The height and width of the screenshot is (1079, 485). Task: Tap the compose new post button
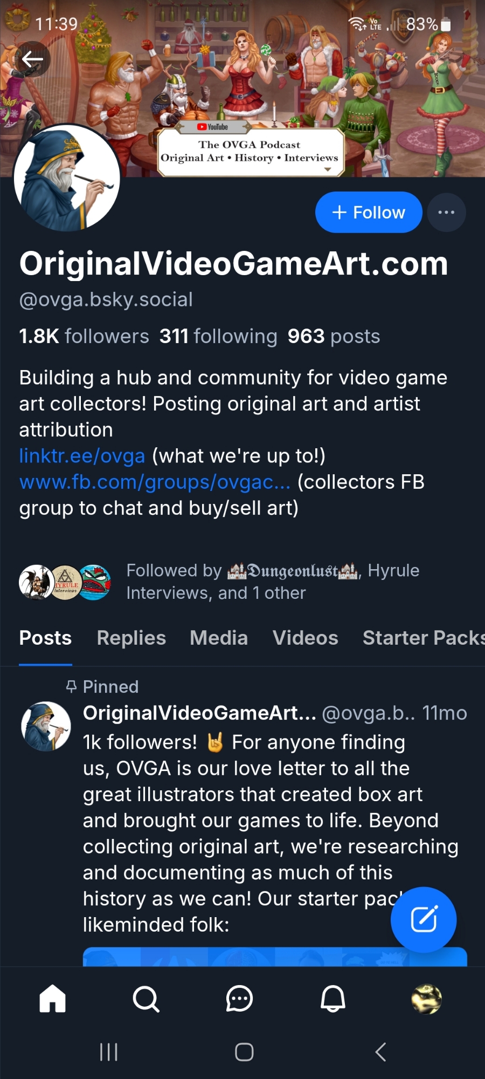(424, 919)
